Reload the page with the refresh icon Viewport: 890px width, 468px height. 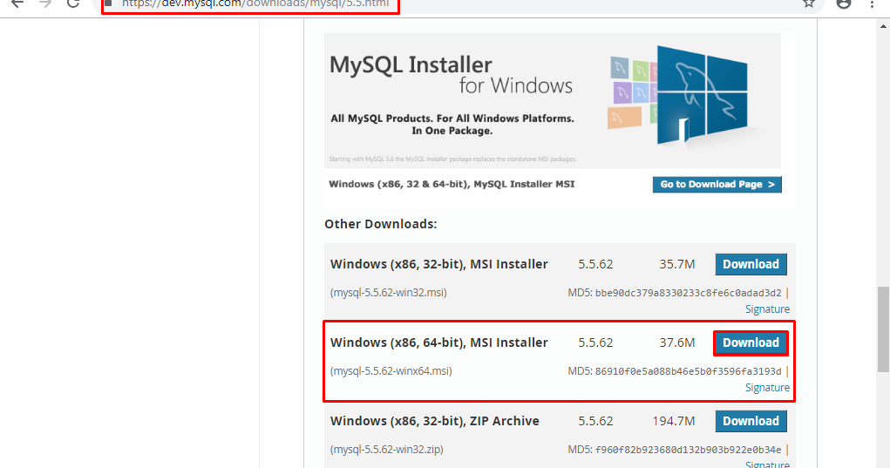(73, 3)
